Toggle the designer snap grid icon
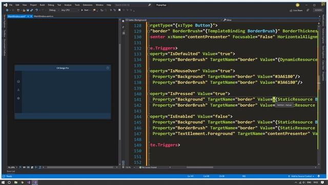This screenshot has height=185, width=328. (x=24, y=168)
